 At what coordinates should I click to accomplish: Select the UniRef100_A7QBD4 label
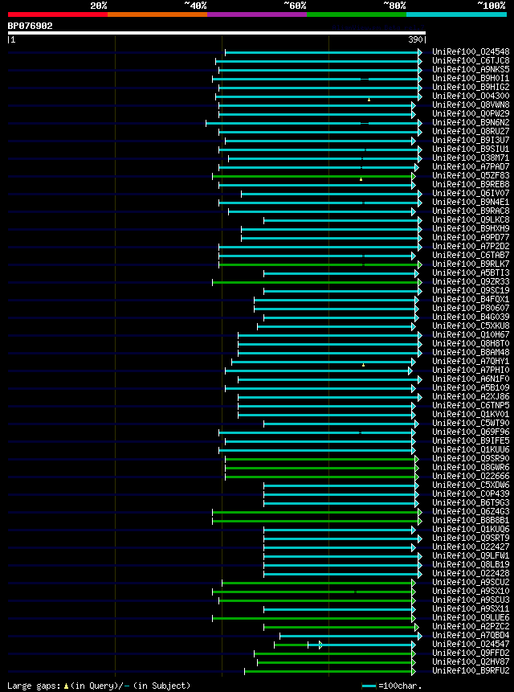coord(471,635)
